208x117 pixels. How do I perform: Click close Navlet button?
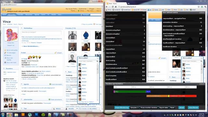(x=193, y=108)
